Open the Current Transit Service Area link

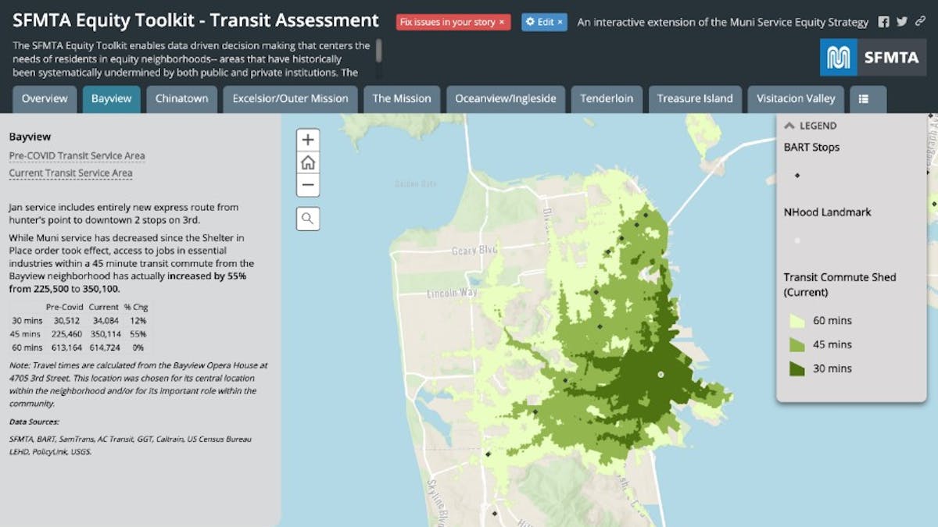click(x=70, y=173)
